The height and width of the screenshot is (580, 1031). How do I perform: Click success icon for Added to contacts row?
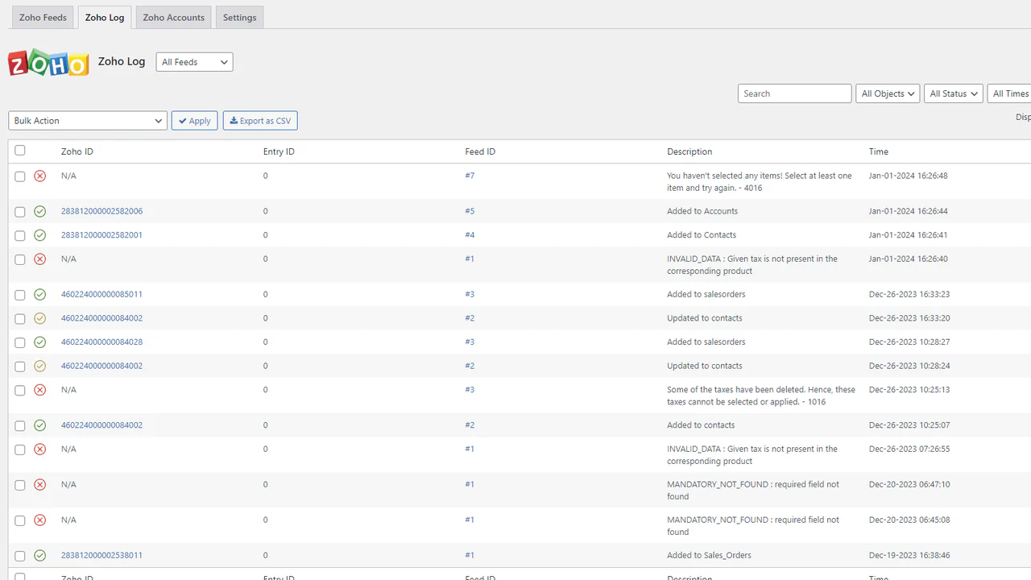click(x=40, y=425)
